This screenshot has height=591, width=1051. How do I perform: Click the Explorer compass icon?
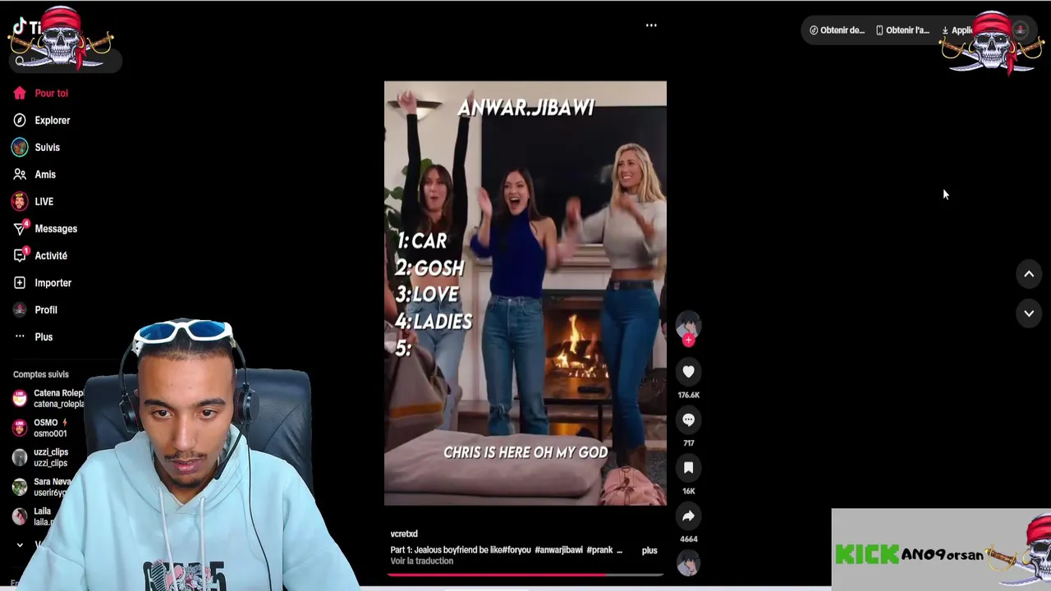tap(20, 121)
